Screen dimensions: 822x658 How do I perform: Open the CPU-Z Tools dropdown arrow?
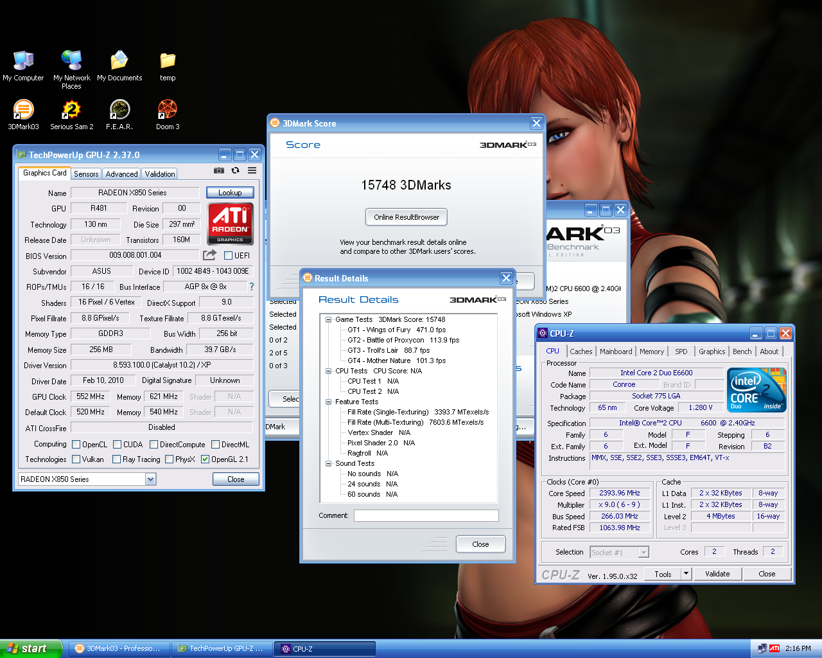pos(686,574)
